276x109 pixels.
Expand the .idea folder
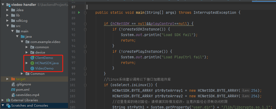pos(7,10)
